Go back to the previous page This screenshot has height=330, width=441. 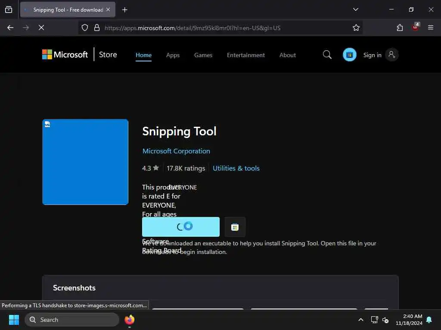click(10, 27)
